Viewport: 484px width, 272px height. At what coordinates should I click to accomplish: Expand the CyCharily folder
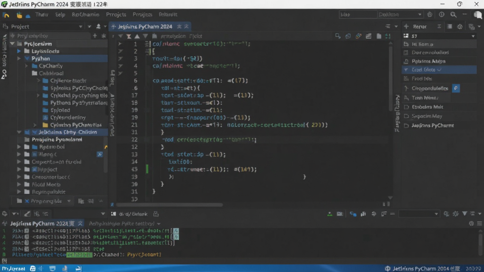pos(26,66)
